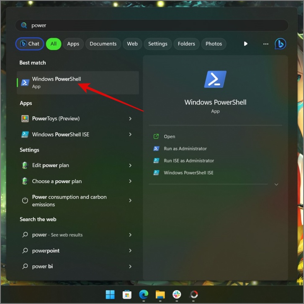
Task: Open Windows PowerShell best match result
Action: point(78,83)
